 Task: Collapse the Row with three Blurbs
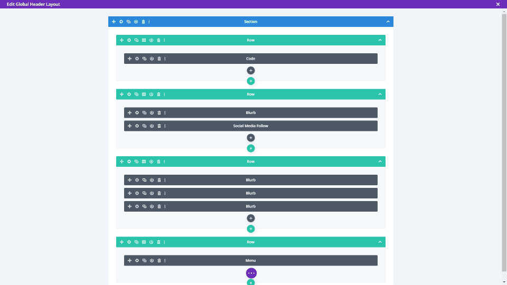pos(380,161)
